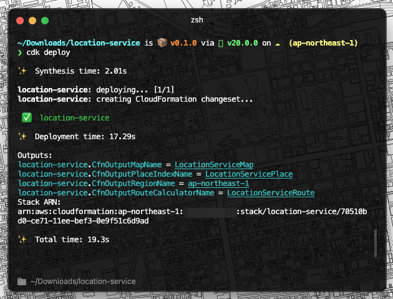Click the sparkle icon beside Deployment time
Viewport: 393px width, 299px height.
coord(22,137)
